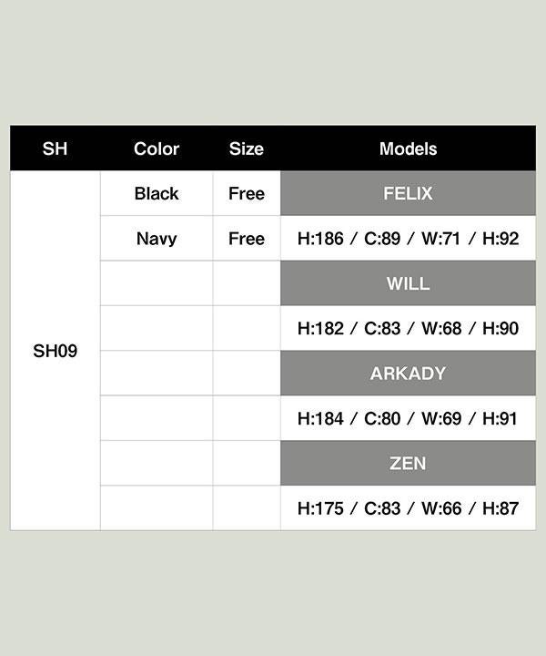Click the SH column header
The width and height of the screenshot is (546, 656).
[56, 149]
